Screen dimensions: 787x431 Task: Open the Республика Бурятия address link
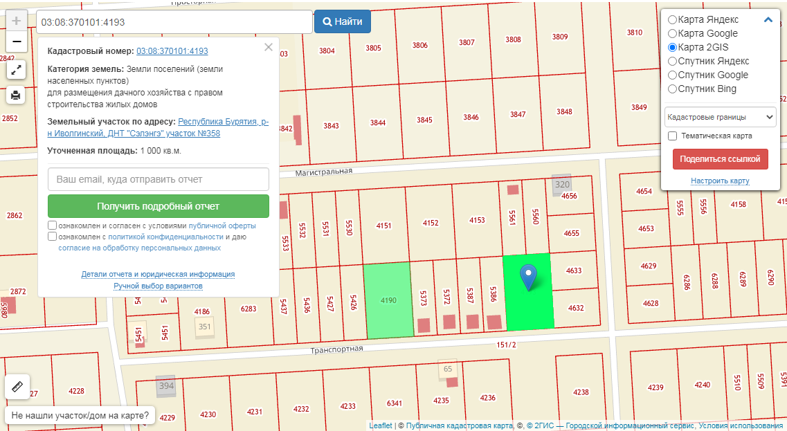click(x=158, y=127)
